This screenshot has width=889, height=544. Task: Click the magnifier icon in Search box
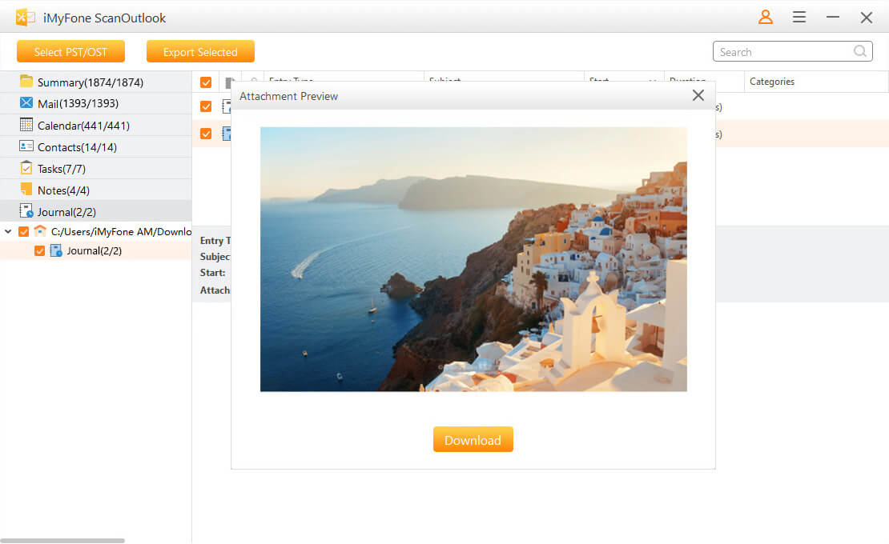pyautogui.click(x=859, y=51)
